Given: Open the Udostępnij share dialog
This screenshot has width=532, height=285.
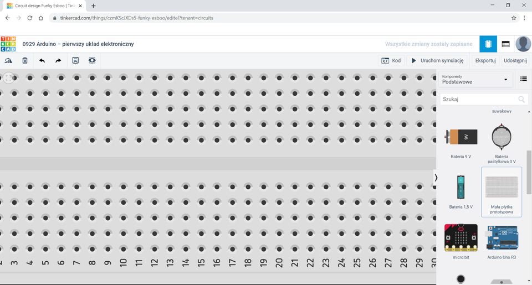Looking at the screenshot, I should pos(515,60).
